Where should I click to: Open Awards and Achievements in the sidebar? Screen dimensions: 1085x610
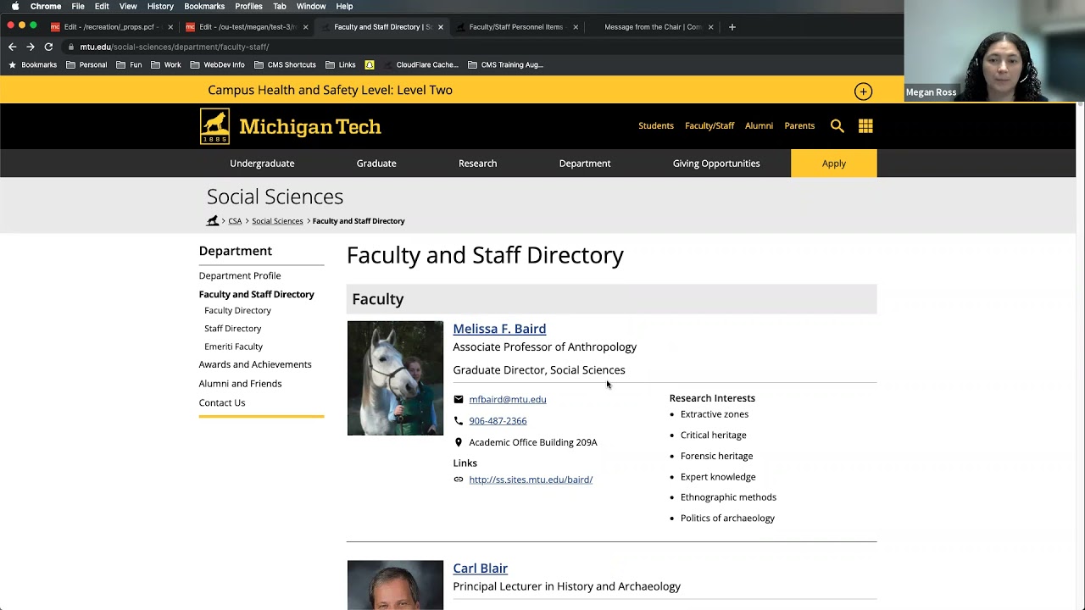click(255, 364)
